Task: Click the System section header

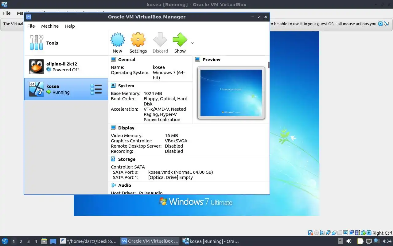Action: point(126,86)
